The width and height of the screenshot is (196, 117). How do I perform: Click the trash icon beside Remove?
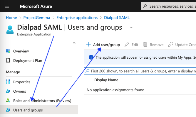[145, 44]
